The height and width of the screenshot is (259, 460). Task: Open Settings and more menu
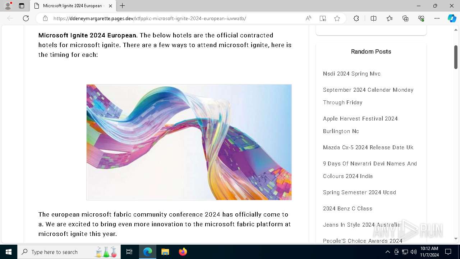click(437, 18)
